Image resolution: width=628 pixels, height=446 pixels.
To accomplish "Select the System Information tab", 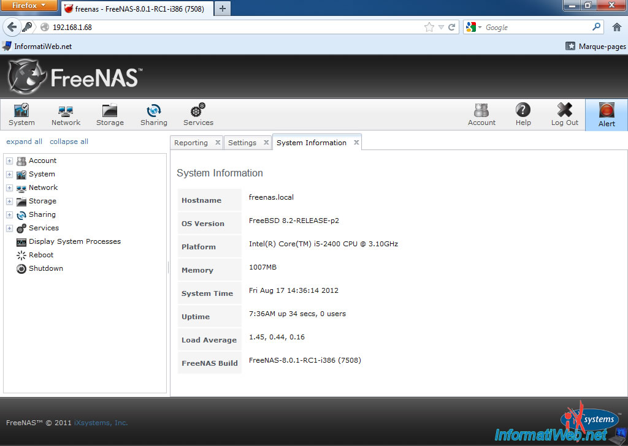I will pyautogui.click(x=311, y=143).
